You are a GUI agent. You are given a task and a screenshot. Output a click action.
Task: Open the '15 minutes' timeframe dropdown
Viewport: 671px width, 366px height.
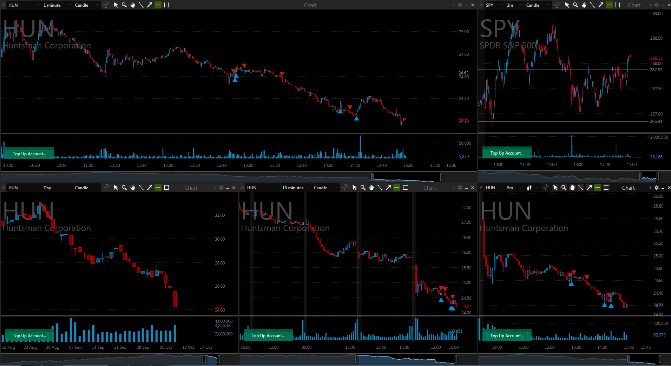296,188
